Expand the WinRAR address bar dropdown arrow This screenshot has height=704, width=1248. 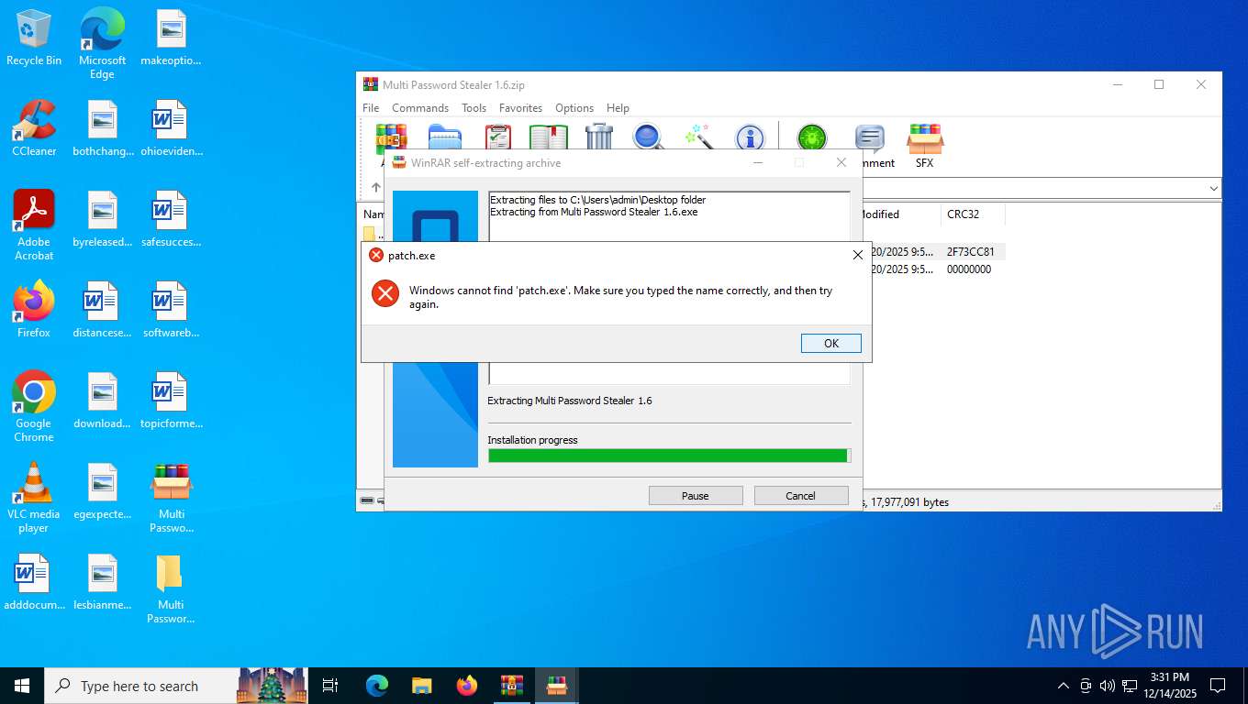[x=1213, y=188]
